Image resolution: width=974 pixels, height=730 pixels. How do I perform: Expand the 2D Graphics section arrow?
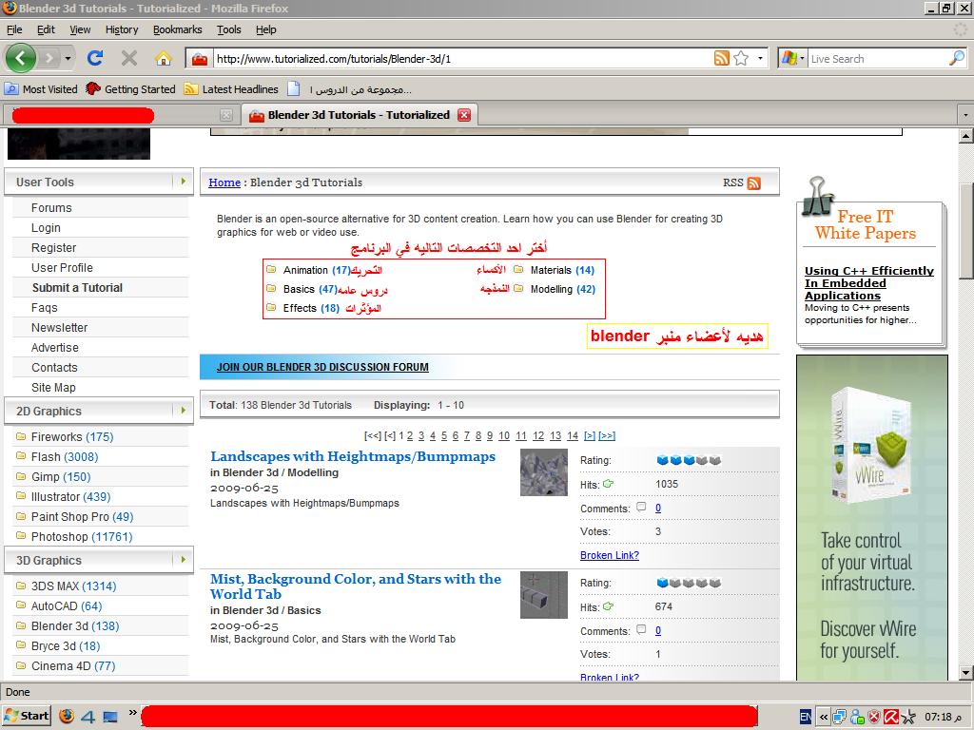tap(183, 411)
